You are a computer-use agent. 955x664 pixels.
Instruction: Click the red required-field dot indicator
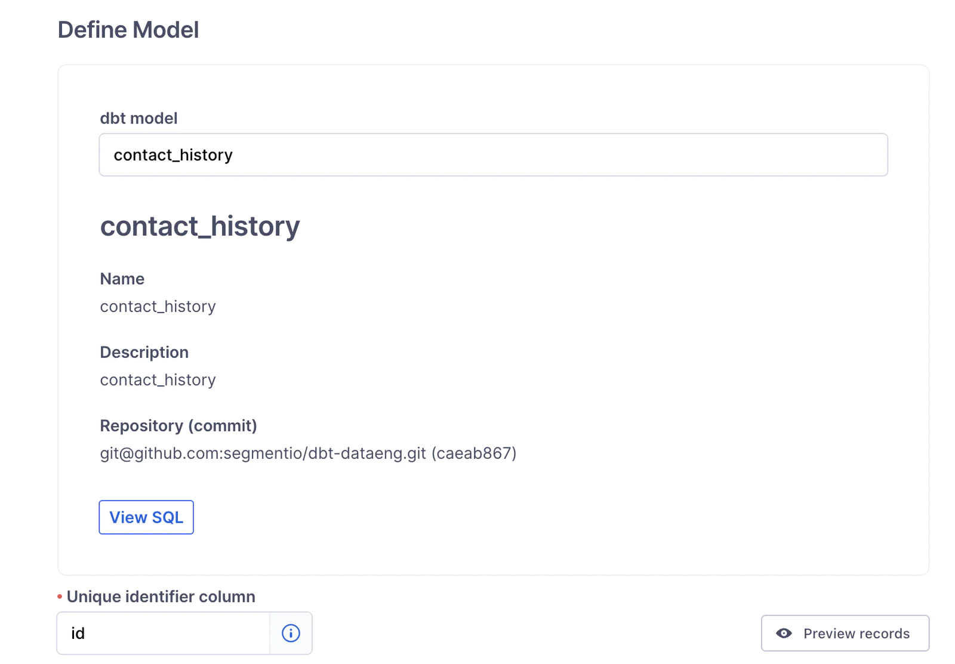(x=60, y=597)
